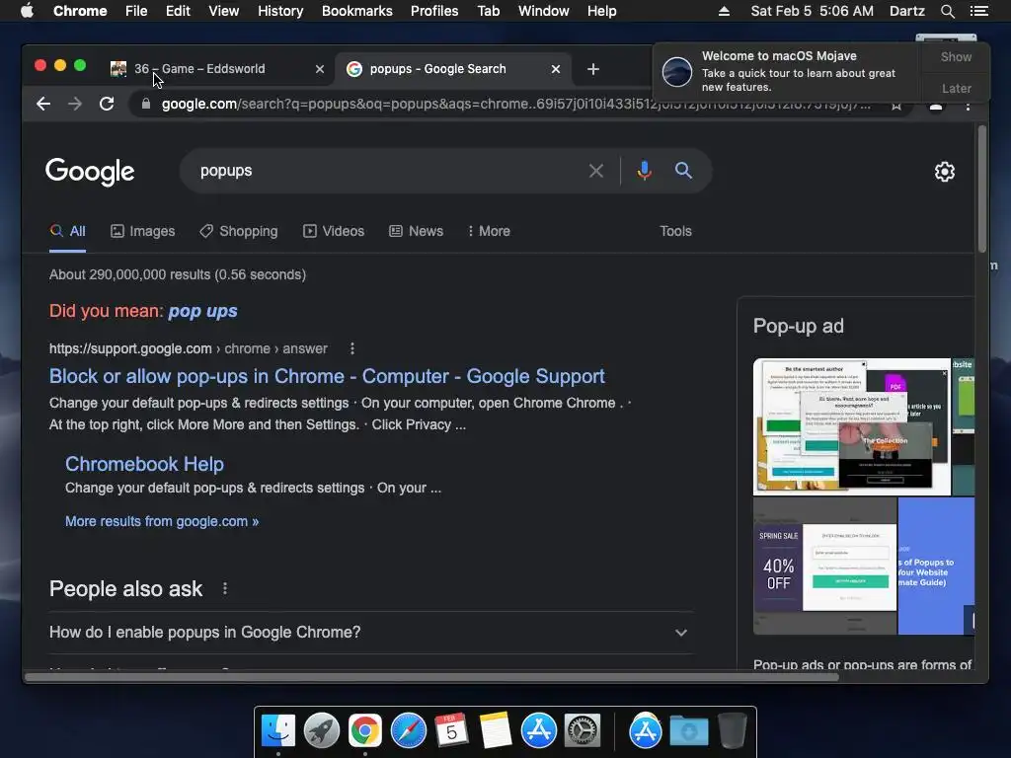Viewport: 1011px width, 758px height.
Task: Open Google search settings gear
Action: [x=945, y=172]
